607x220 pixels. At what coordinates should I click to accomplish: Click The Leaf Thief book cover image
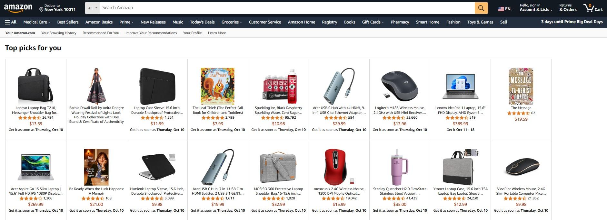click(218, 86)
